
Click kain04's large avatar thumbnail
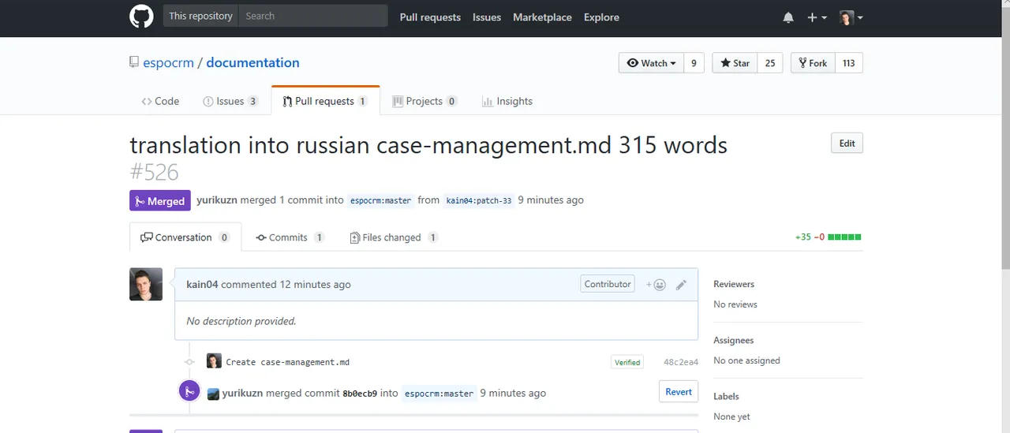[146, 284]
